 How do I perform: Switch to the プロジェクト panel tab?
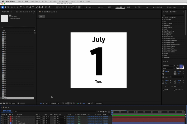[6, 12]
